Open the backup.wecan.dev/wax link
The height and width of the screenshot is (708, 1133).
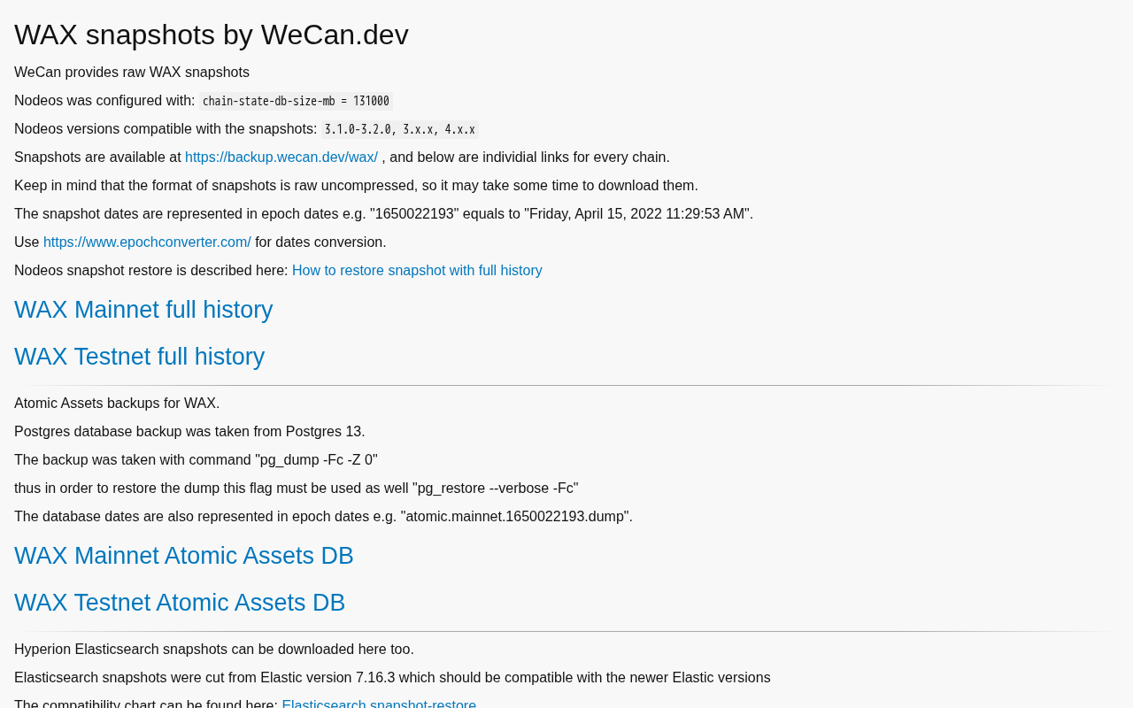pyautogui.click(x=281, y=158)
